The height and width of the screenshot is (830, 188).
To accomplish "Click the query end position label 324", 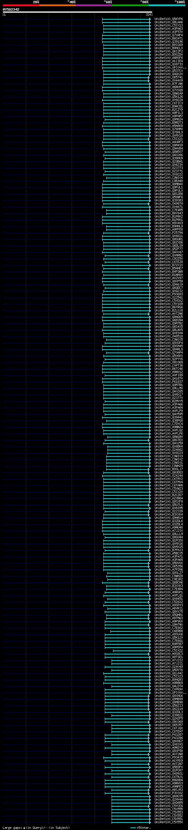I will coord(148,14).
